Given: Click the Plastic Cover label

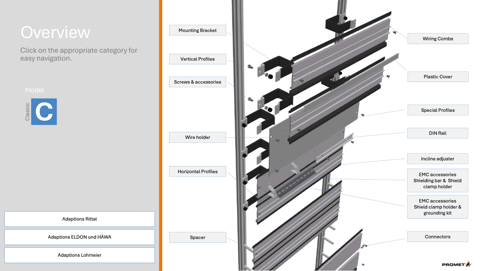Looking at the screenshot, I should [x=438, y=77].
